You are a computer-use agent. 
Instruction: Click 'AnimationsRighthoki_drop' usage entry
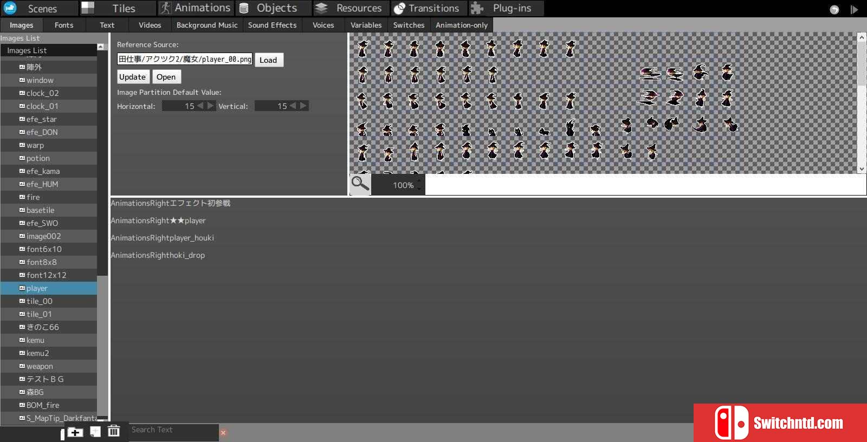click(x=158, y=255)
